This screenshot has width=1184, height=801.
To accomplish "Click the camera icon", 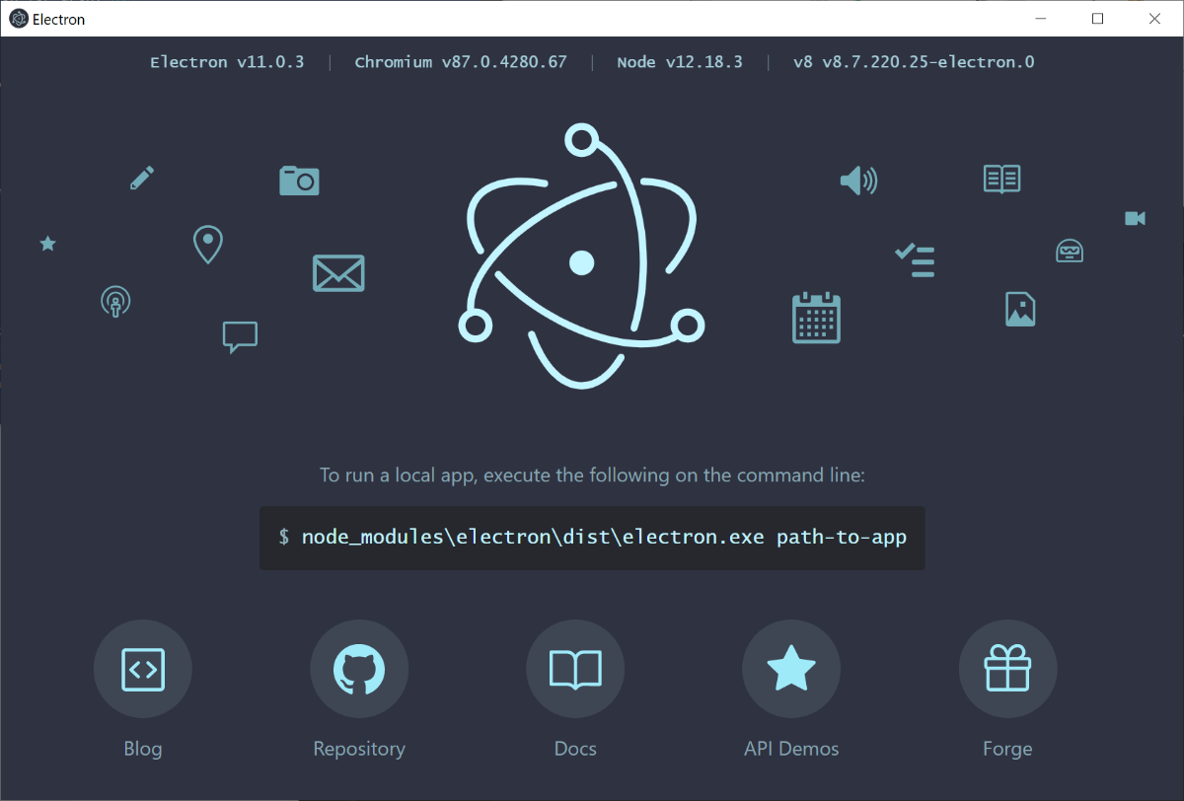I will click(x=299, y=181).
